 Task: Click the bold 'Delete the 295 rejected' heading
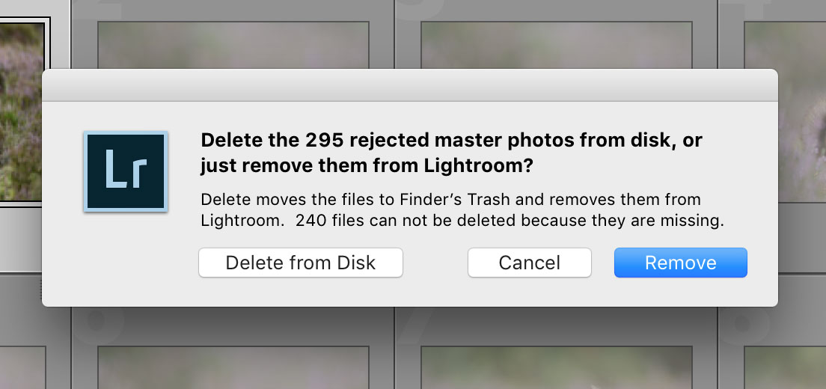[x=451, y=153]
